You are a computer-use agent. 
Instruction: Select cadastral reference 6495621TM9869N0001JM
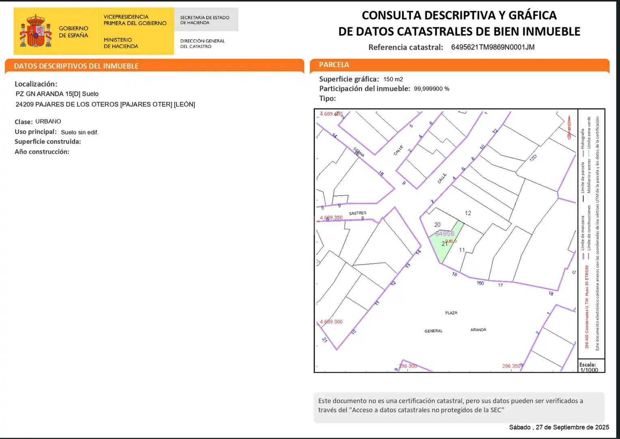pos(493,47)
